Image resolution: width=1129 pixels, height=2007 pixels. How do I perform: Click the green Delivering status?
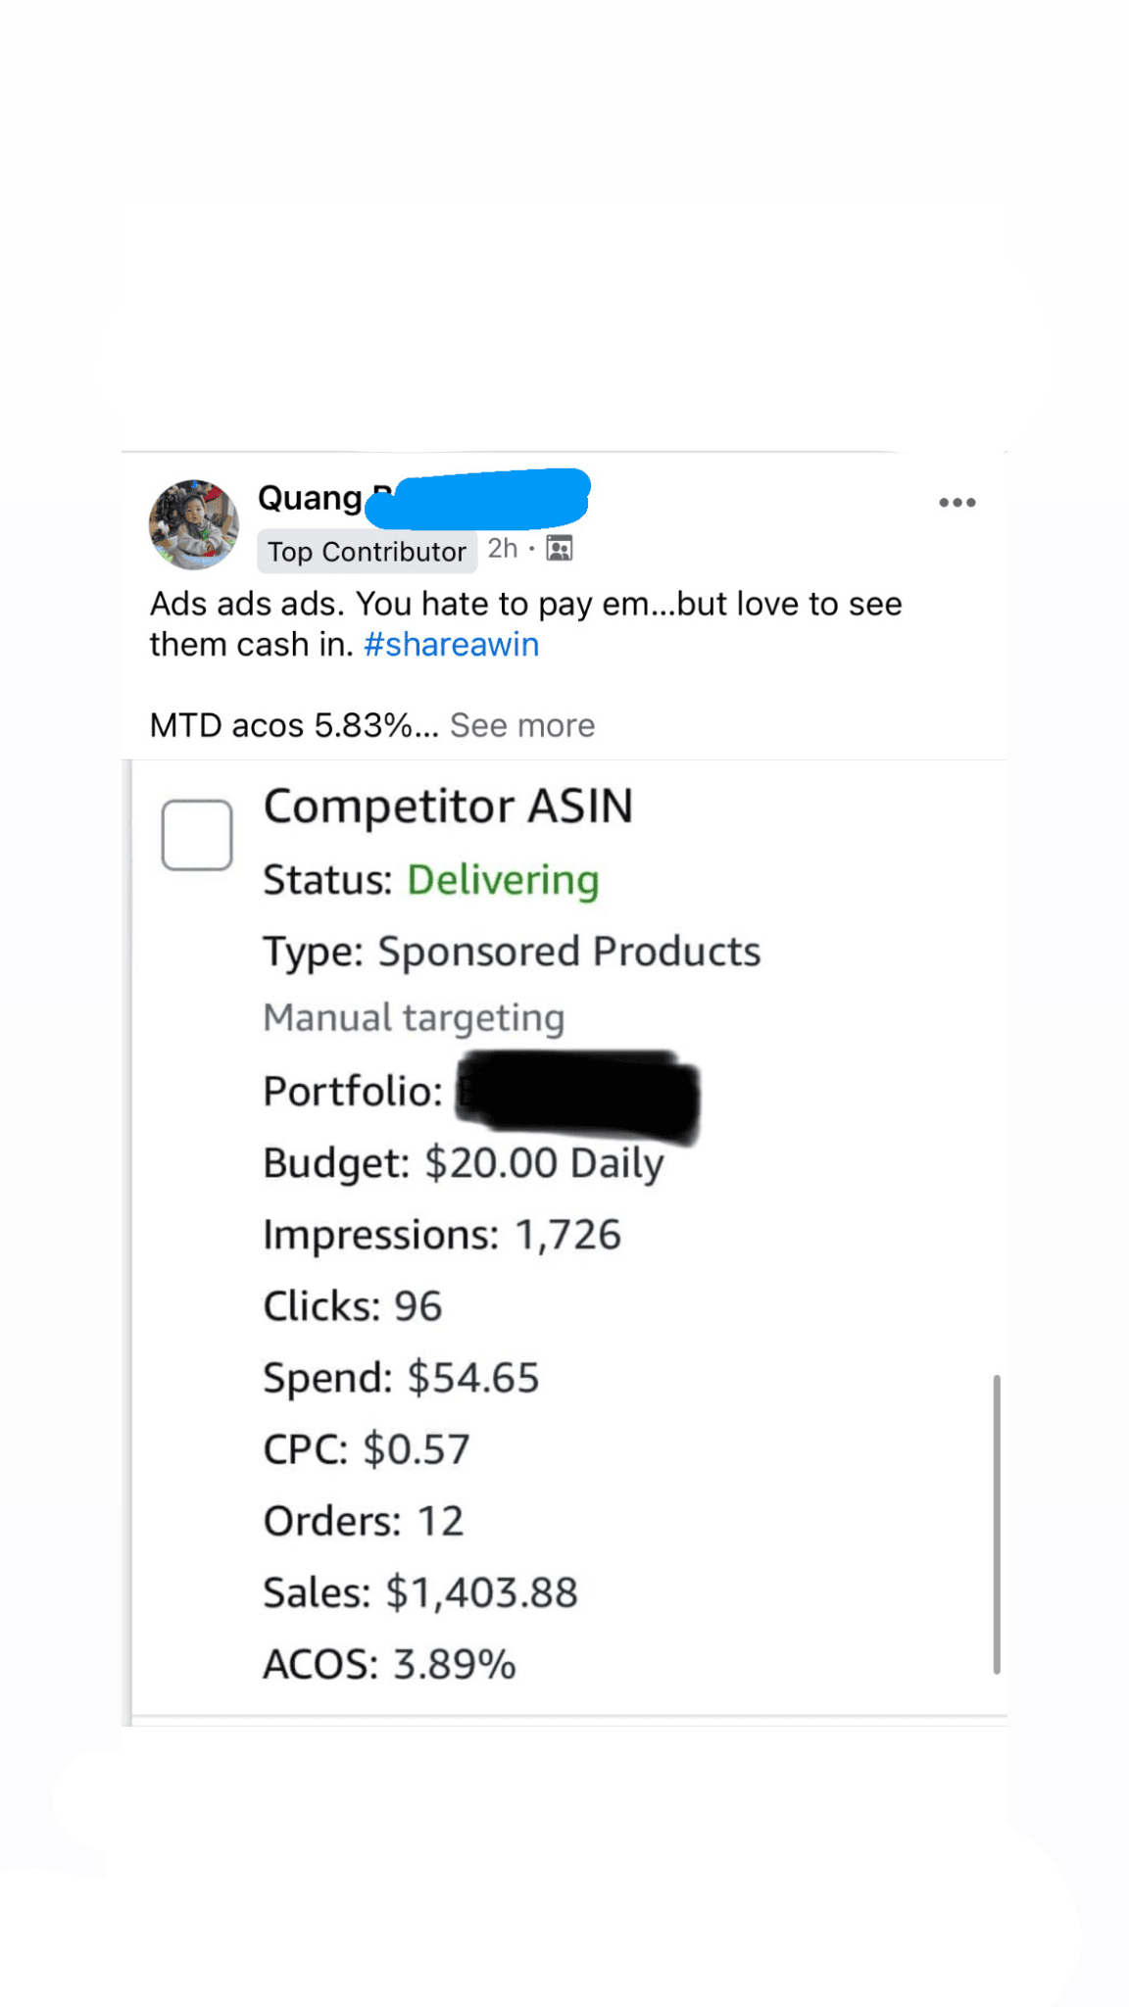tap(503, 880)
